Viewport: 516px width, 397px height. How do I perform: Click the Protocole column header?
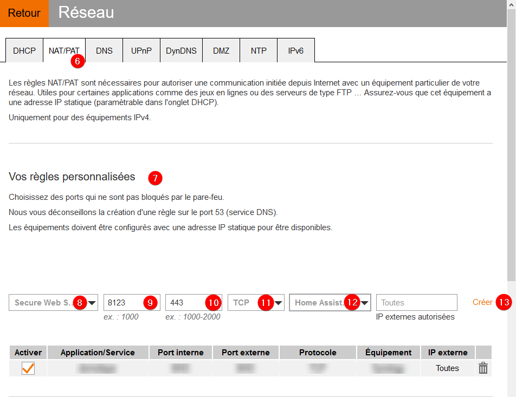(x=318, y=352)
